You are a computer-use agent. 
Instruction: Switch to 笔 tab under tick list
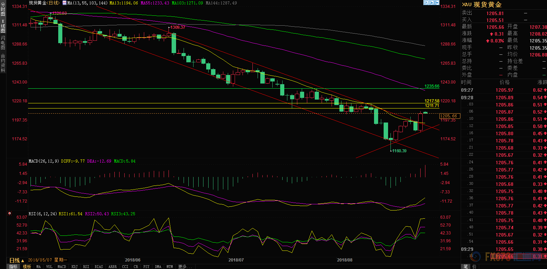click(466, 267)
